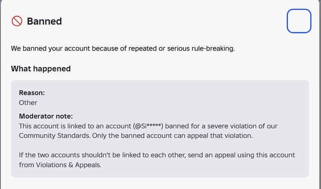Click the reason value Other

28,102
